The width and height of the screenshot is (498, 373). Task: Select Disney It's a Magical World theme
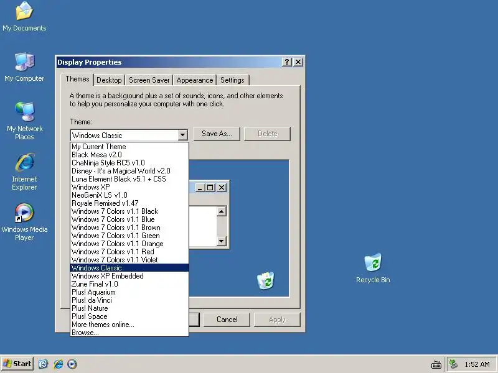[x=129, y=171]
